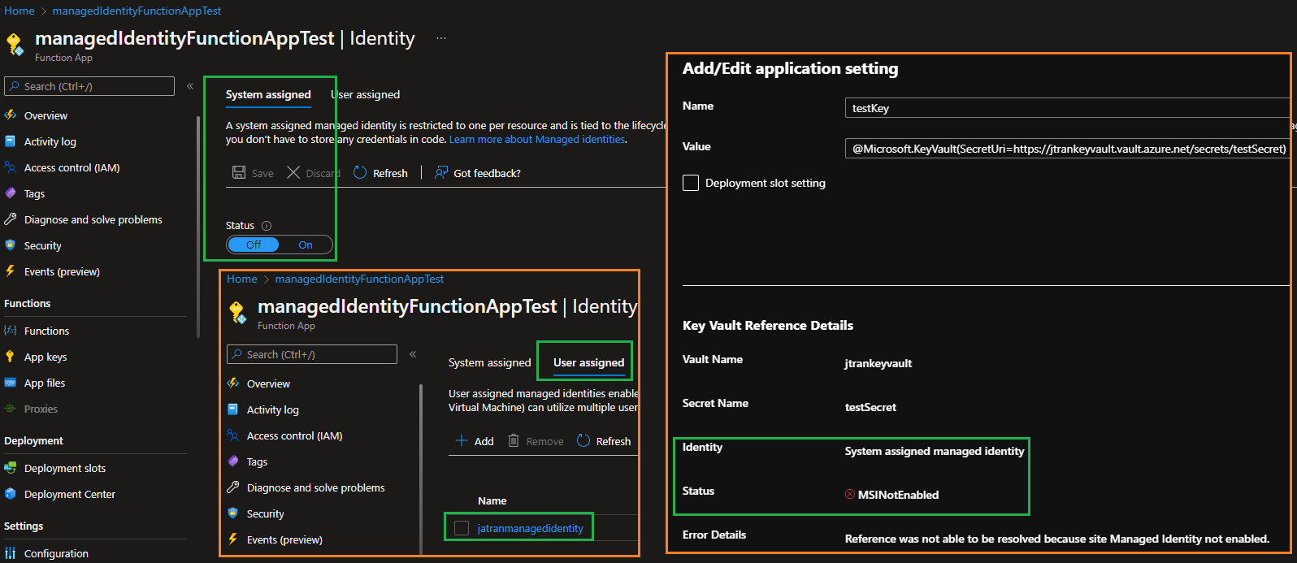Click the Events (preview) icon in the inset panel
Image resolution: width=1297 pixels, height=563 pixels.
233,539
